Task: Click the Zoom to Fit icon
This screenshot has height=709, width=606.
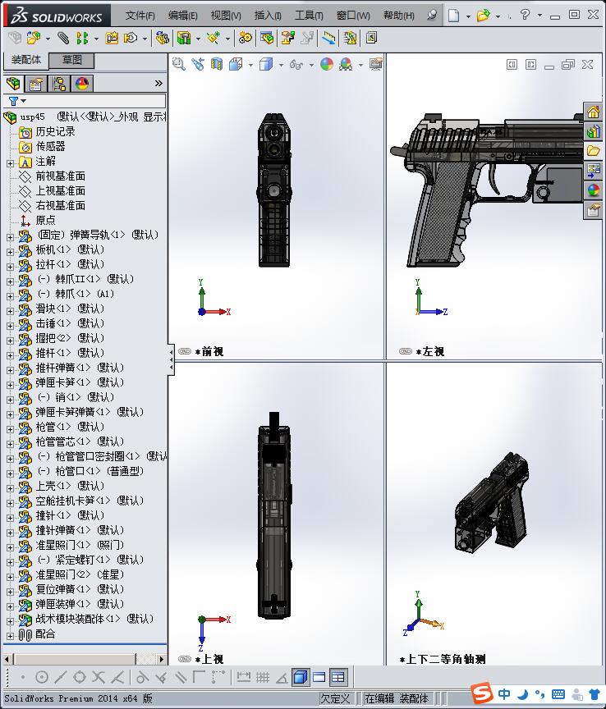Action: [x=179, y=64]
